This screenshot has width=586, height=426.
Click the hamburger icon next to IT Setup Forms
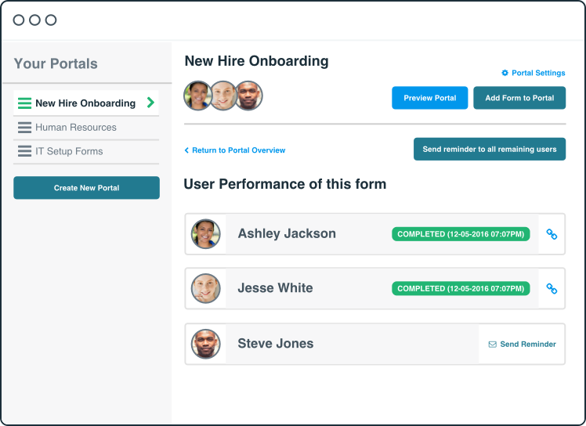tap(24, 151)
